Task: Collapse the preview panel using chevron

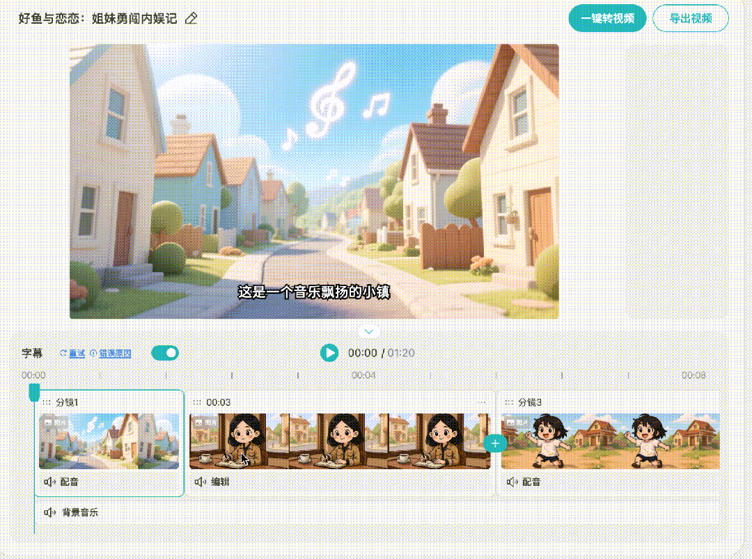Action: pyautogui.click(x=369, y=331)
